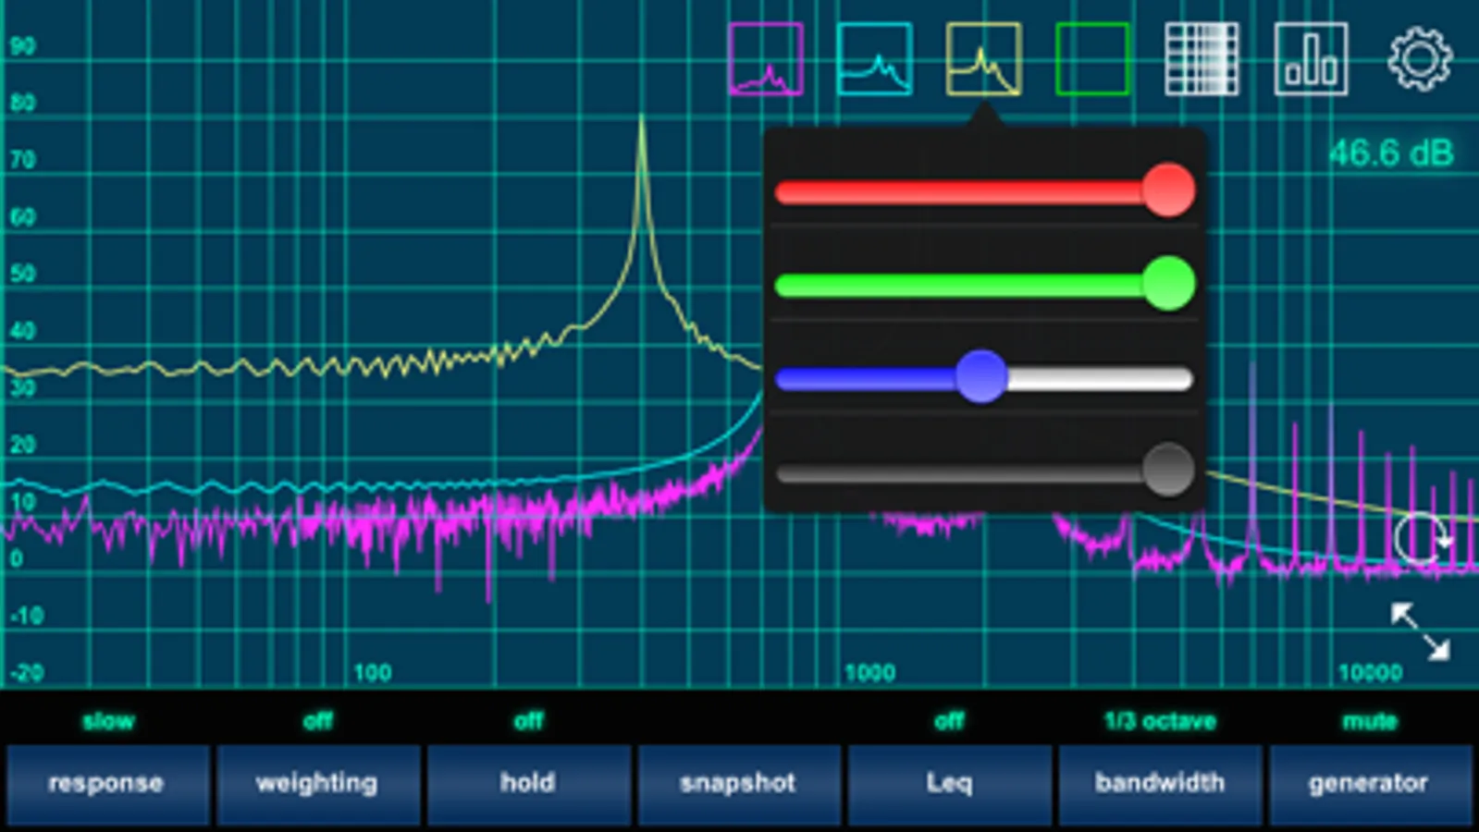Viewport: 1479px width, 832px height.
Task: Click the '1/3 octave' bandwidth label
Action: click(1160, 721)
